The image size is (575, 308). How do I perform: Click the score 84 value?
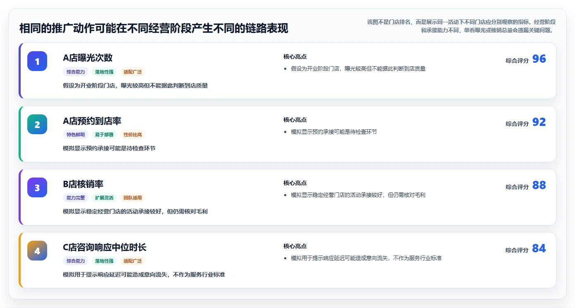pos(539,249)
